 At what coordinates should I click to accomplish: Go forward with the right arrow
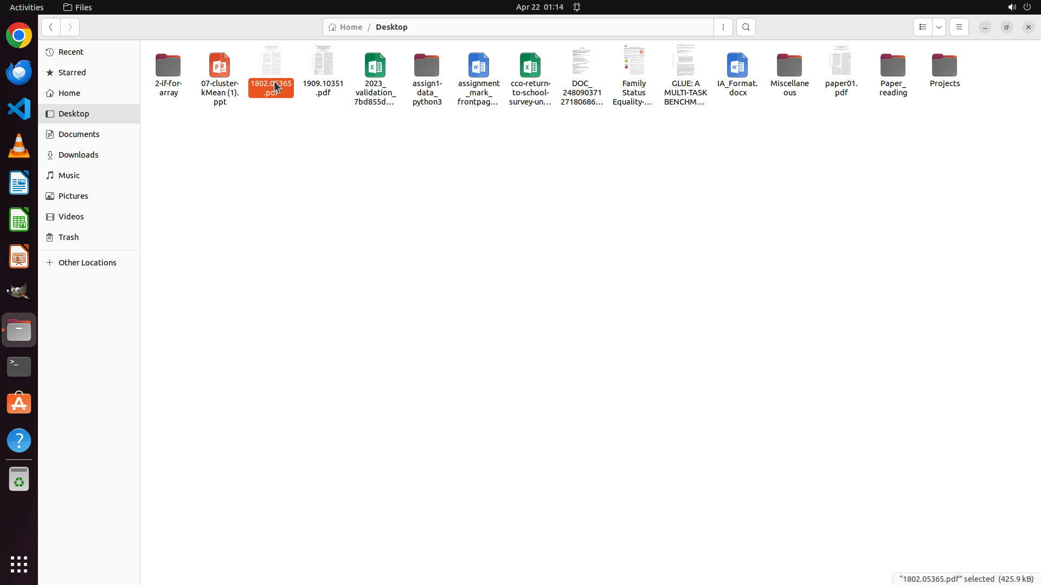point(70,27)
